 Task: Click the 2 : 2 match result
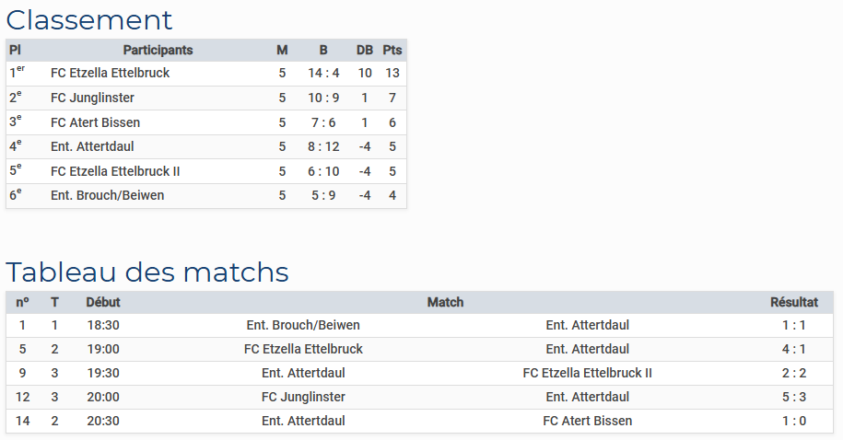tap(794, 373)
